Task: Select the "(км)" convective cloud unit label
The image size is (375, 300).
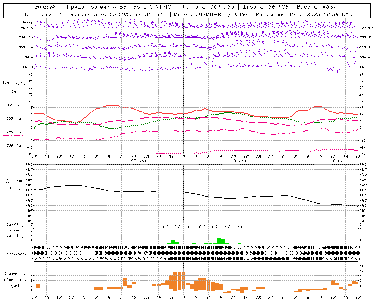Action: 15,285
